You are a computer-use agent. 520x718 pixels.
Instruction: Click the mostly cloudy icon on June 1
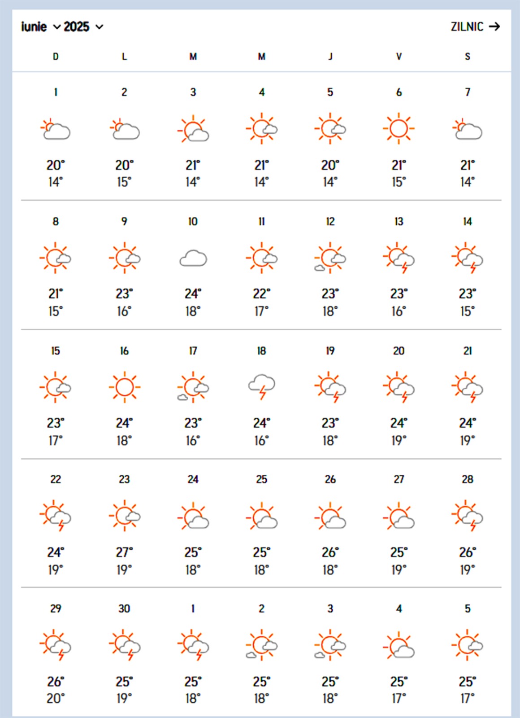pos(56,129)
